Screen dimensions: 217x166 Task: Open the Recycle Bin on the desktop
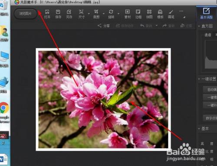(x=4, y=7)
